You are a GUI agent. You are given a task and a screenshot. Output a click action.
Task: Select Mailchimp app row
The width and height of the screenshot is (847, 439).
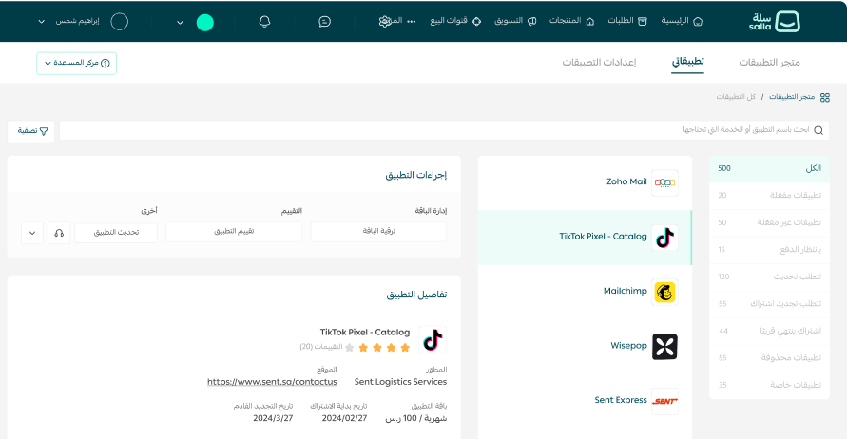click(585, 292)
